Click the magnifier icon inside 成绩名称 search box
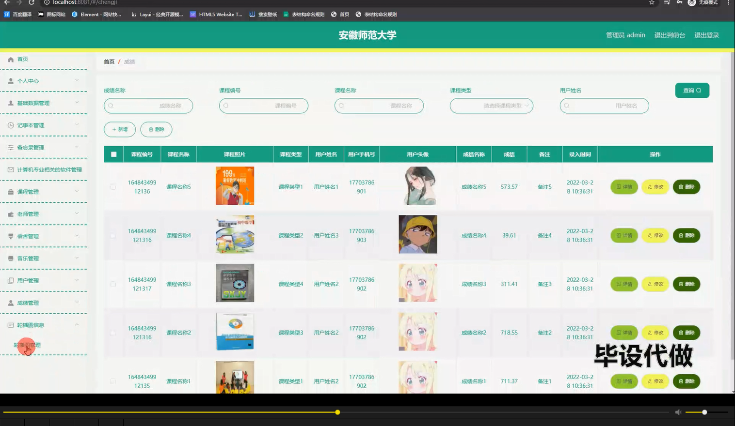 [111, 106]
